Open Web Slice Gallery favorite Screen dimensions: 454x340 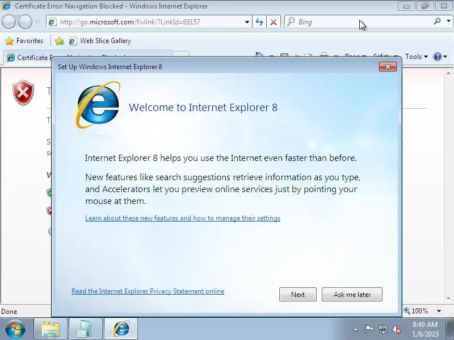(100, 41)
